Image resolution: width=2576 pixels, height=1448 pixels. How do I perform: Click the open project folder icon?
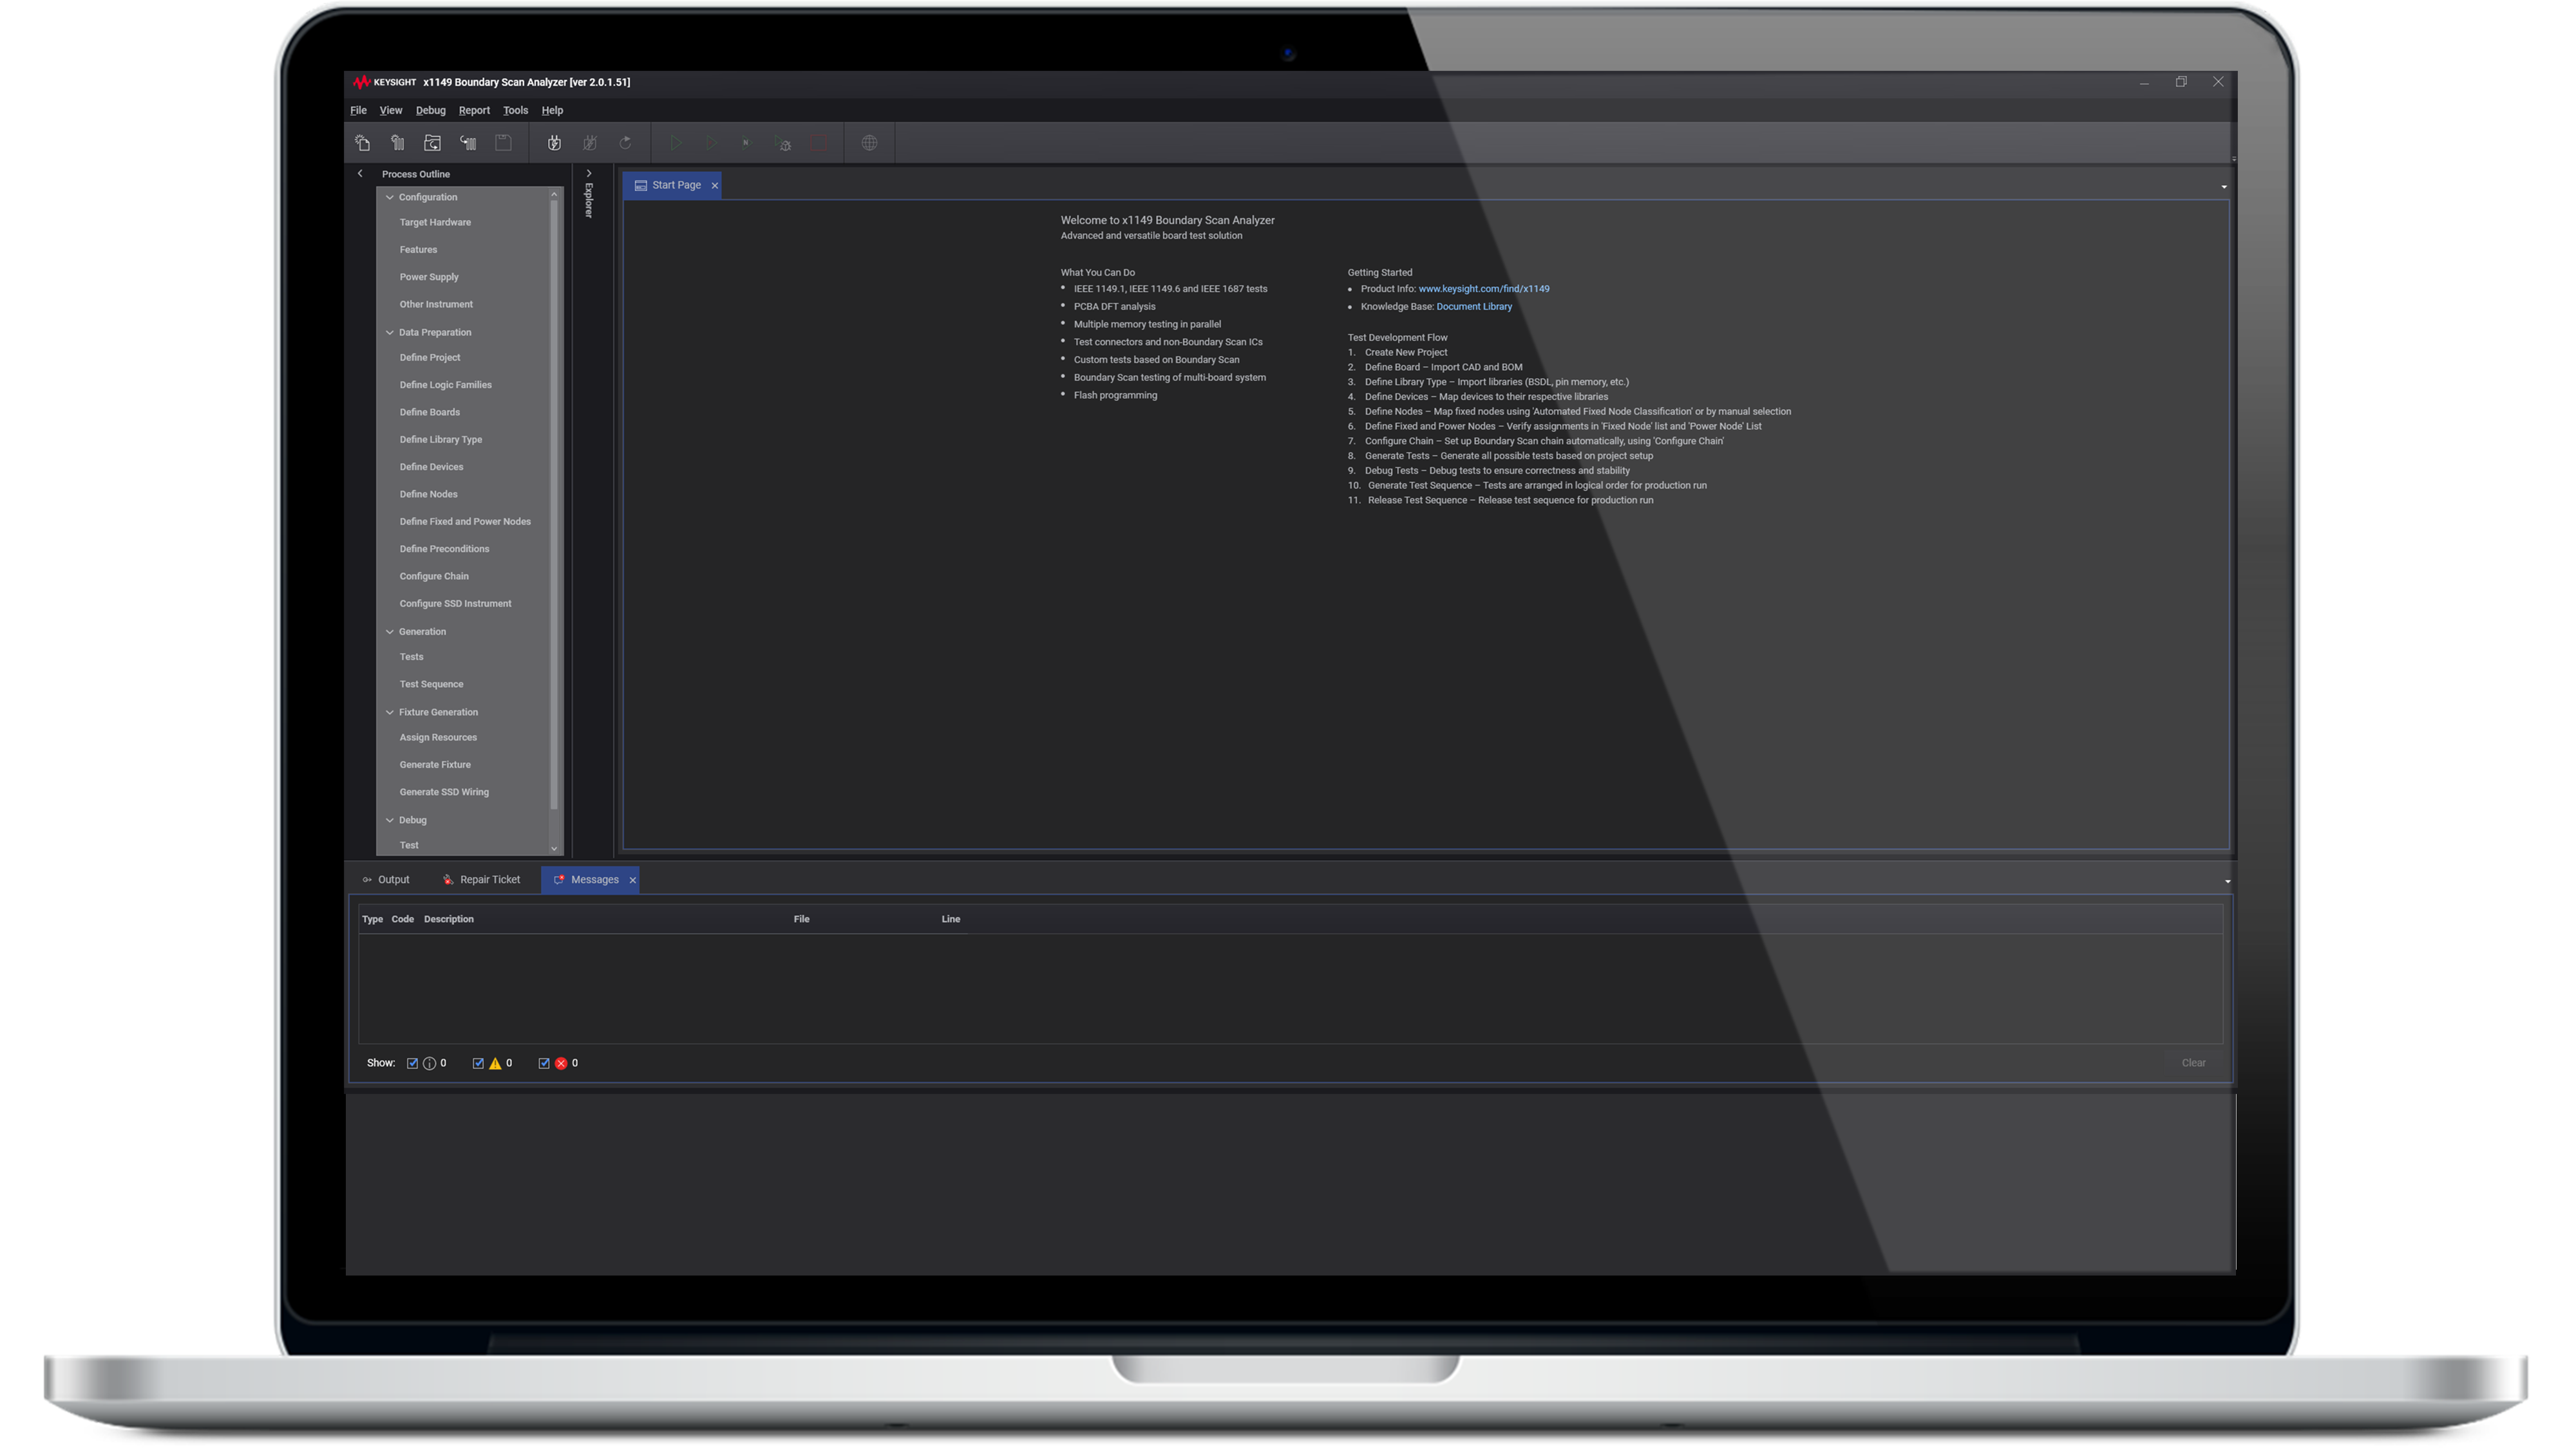tap(432, 143)
